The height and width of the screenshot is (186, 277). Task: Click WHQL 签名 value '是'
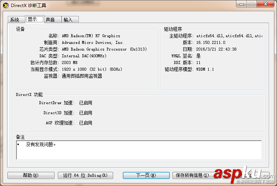point(198,56)
